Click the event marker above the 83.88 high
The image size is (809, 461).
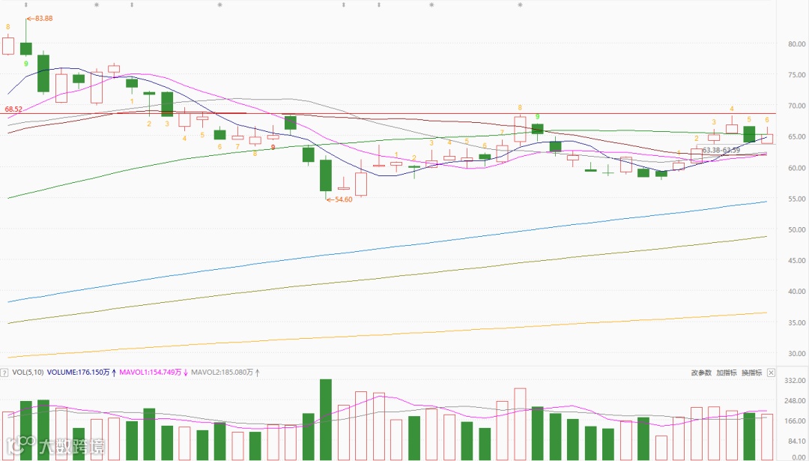point(25,4)
